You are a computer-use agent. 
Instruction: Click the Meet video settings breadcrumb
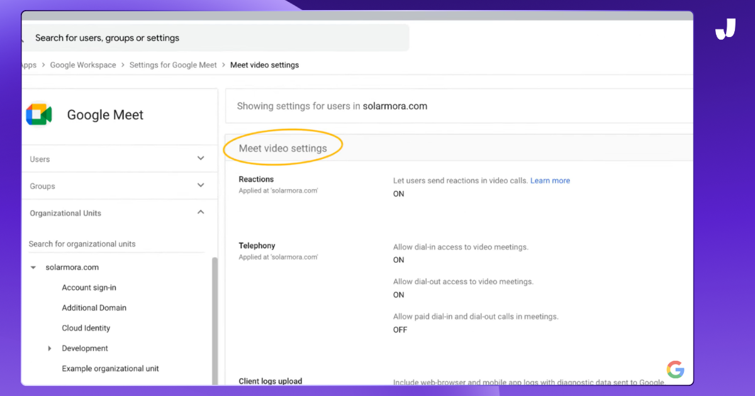(x=264, y=65)
